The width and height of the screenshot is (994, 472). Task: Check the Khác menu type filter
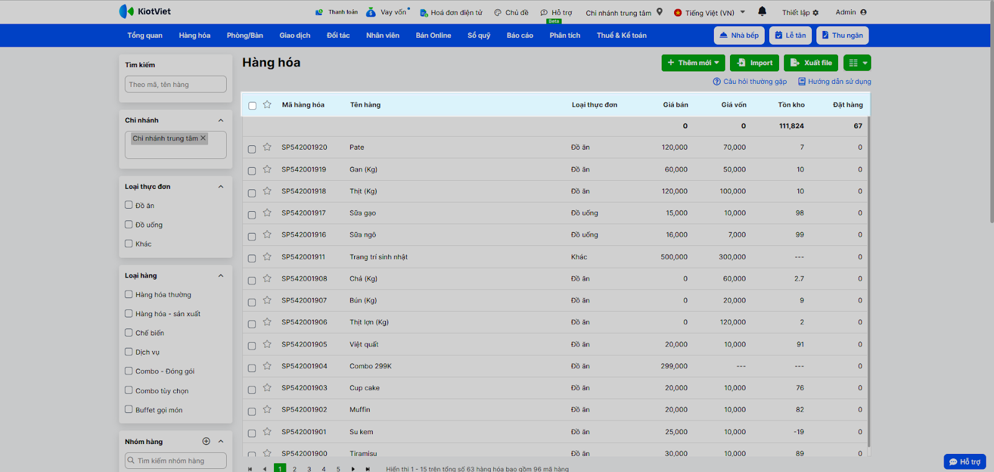click(x=129, y=243)
